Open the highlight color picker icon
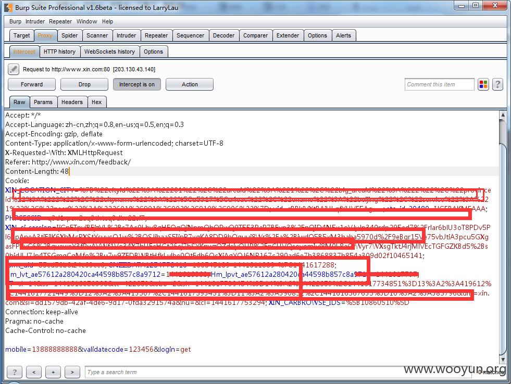Image resolution: width=511 pixels, height=384 pixels. (x=483, y=85)
